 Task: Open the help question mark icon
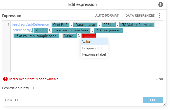(x=160, y=5)
